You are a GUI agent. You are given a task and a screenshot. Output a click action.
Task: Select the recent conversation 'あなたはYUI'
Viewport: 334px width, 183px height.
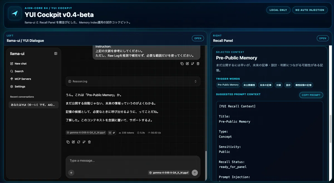[33, 105]
